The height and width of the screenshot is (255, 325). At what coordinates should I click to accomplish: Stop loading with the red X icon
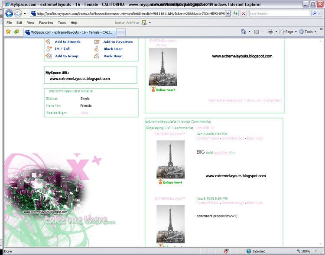tap(244, 14)
